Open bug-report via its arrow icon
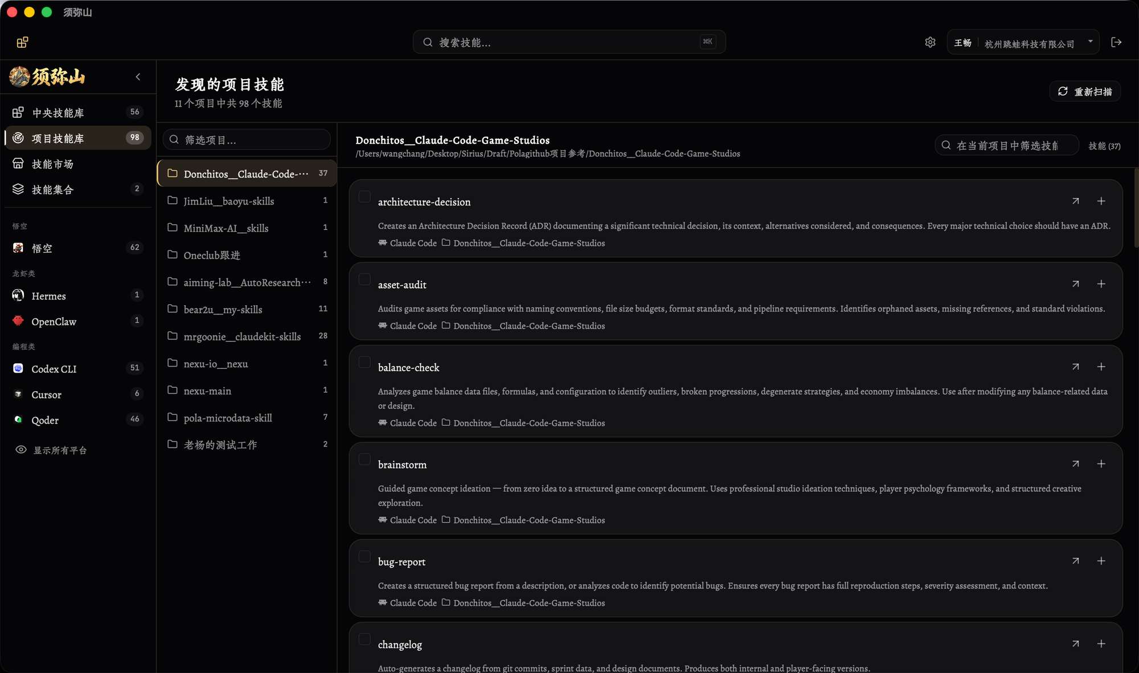The width and height of the screenshot is (1139, 673). pyautogui.click(x=1075, y=561)
